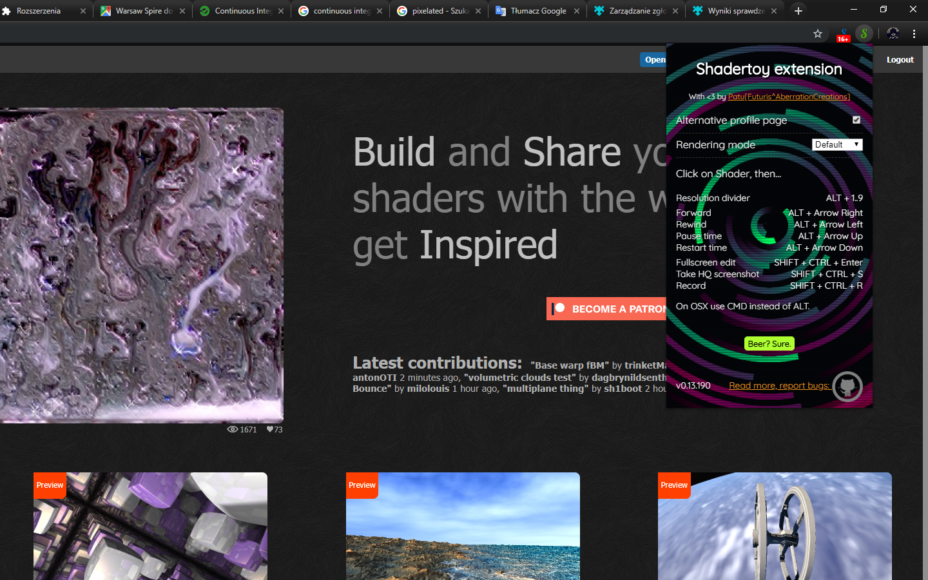Open the "multiplane thing" shader link
The width and height of the screenshot is (928, 580).
pyautogui.click(x=545, y=389)
